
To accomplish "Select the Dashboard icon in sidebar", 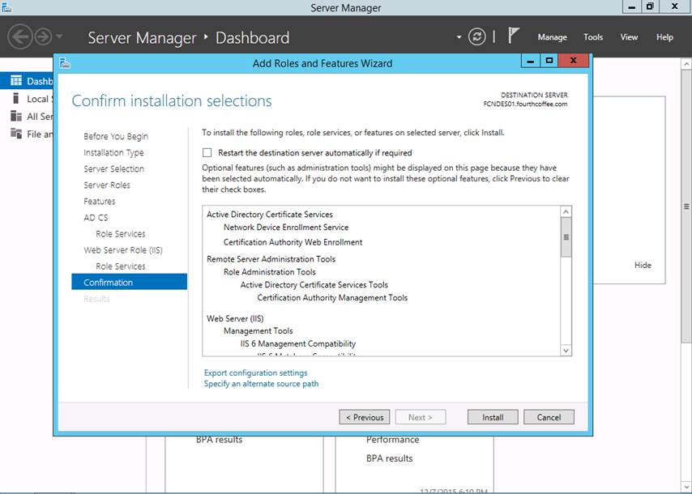I will click(16, 81).
